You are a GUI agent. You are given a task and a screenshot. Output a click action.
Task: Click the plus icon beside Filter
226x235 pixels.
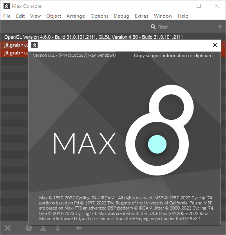coord(220,27)
